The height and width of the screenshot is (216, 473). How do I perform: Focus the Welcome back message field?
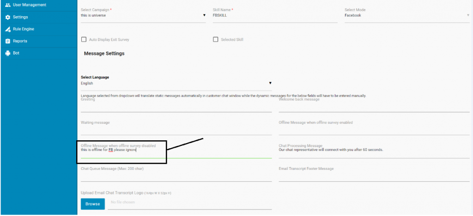[374, 107]
